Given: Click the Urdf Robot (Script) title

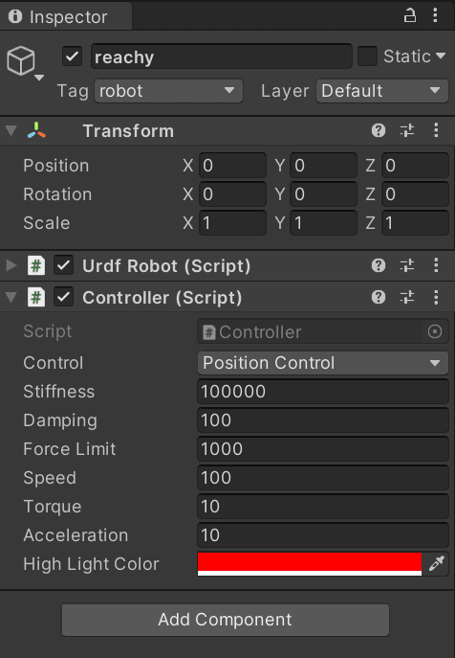Looking at the screenshot, I should pos(166,266).
